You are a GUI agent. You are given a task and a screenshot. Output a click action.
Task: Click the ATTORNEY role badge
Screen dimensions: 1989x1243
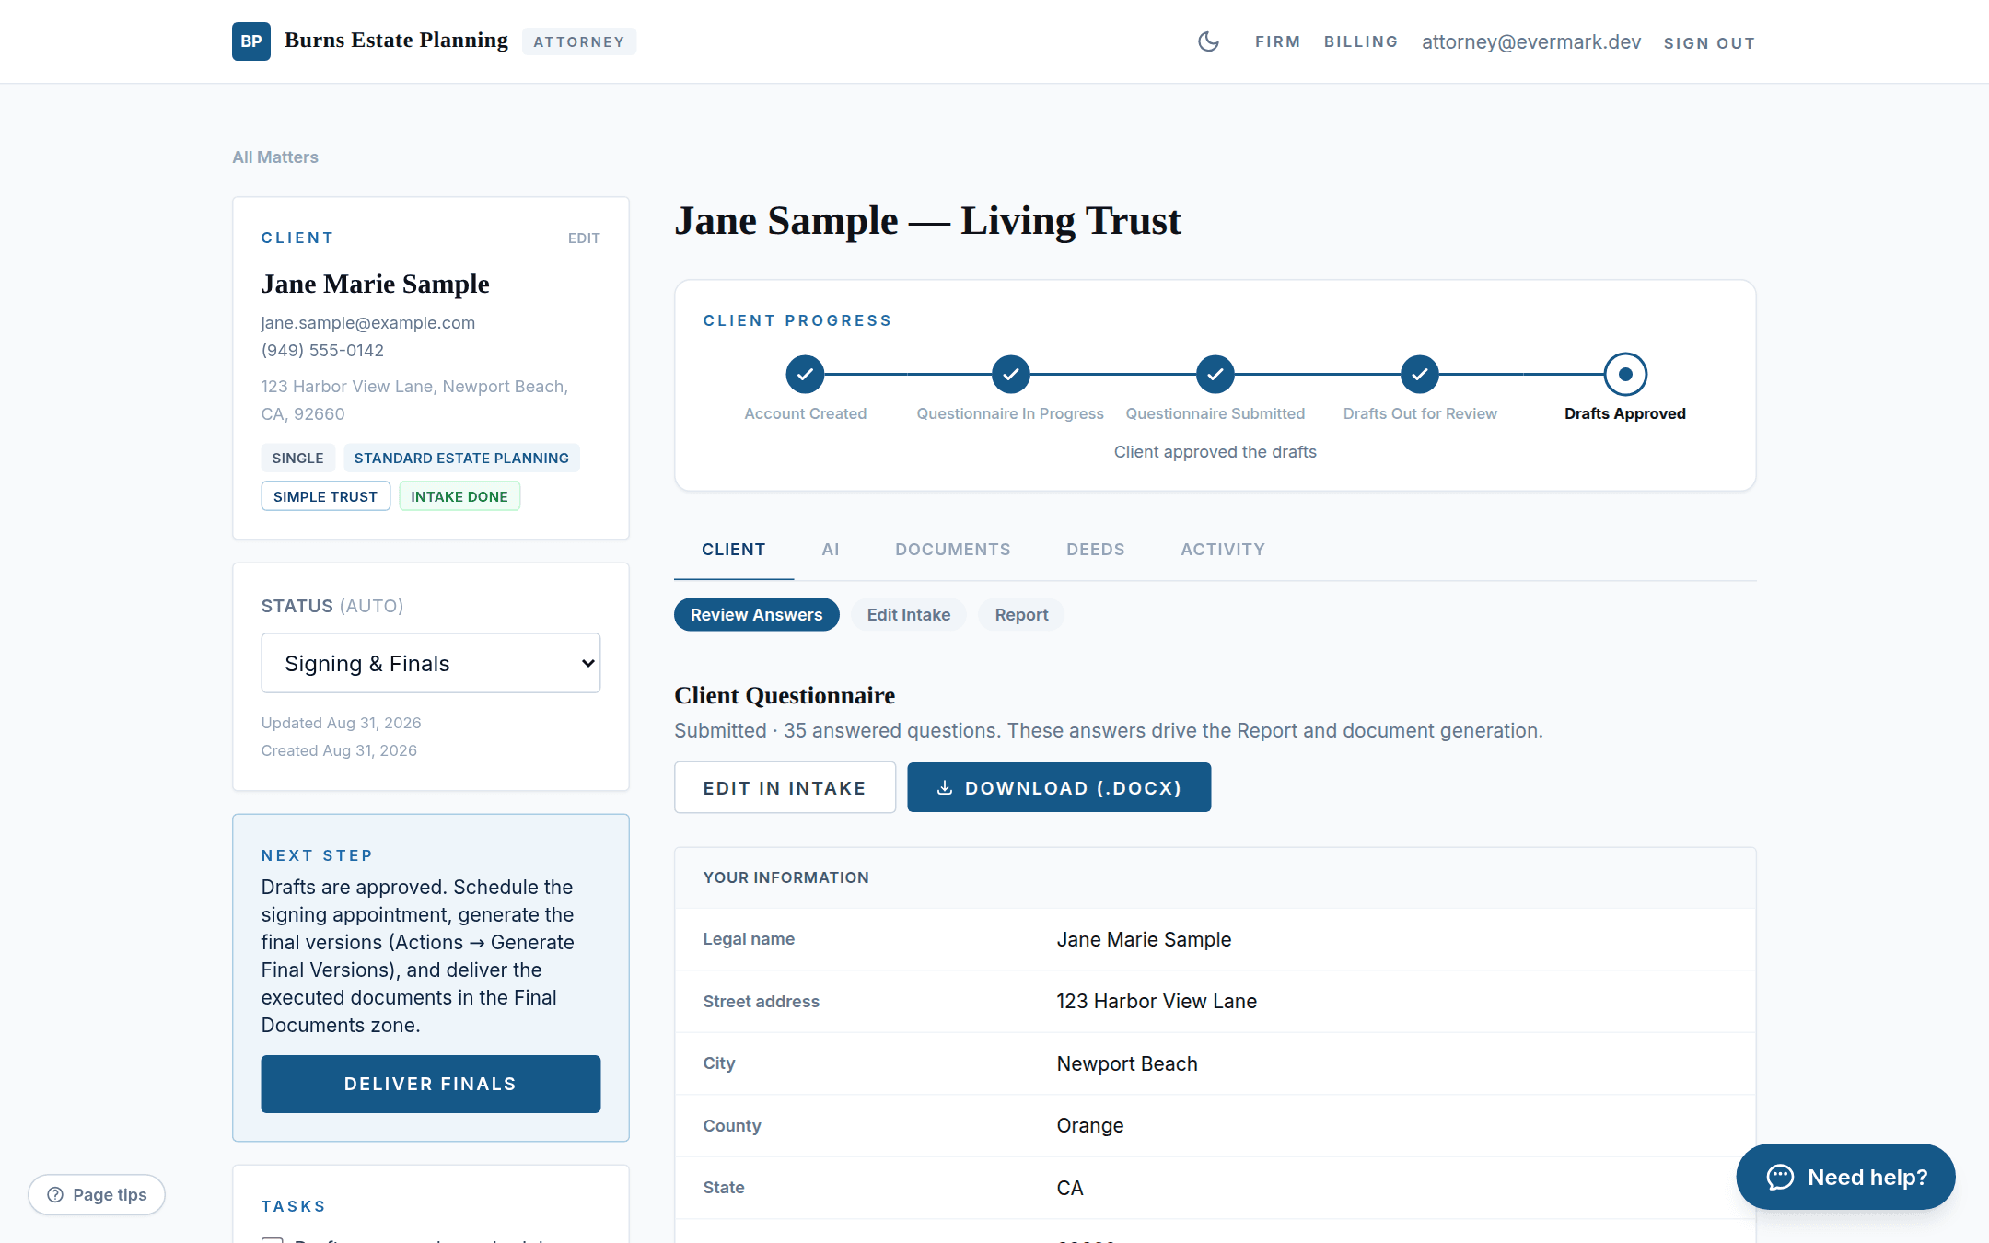click(579, 41)
